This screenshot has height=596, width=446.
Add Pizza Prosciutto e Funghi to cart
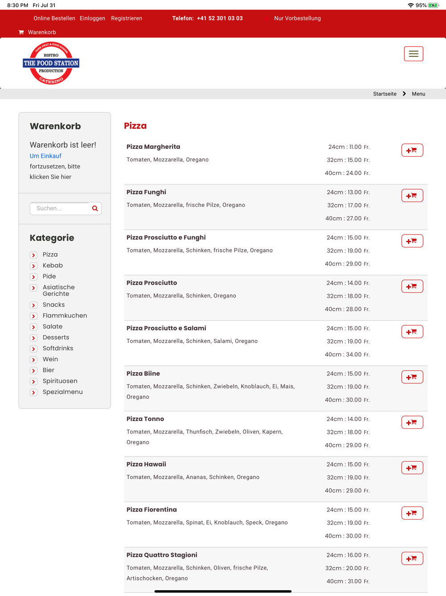coord(412,241)
